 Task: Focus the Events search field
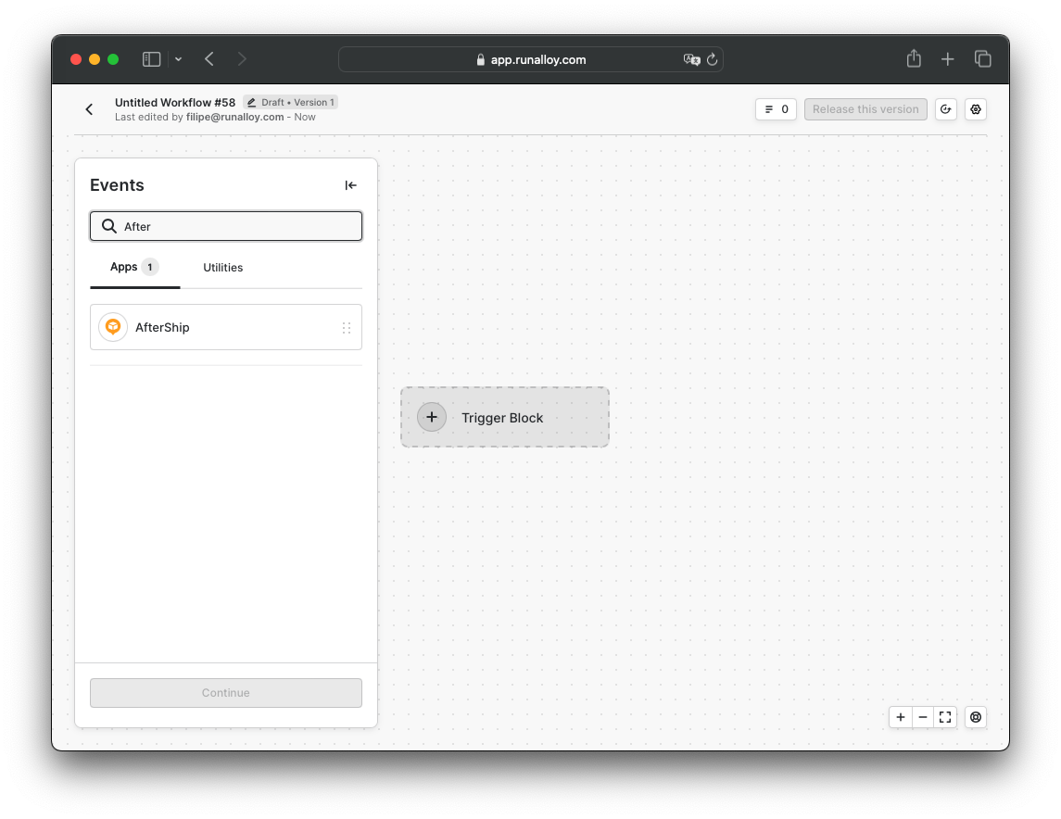pyautogui.click(x=237, y=226)
